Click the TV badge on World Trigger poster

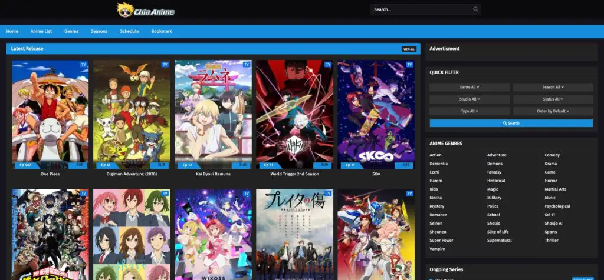point(328,65)
